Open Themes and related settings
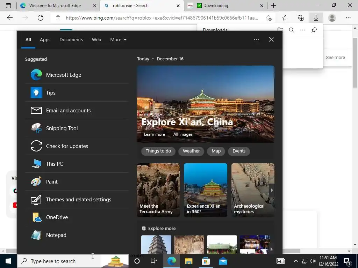Viewport: 358px width, 268px height. click(77, 199)
